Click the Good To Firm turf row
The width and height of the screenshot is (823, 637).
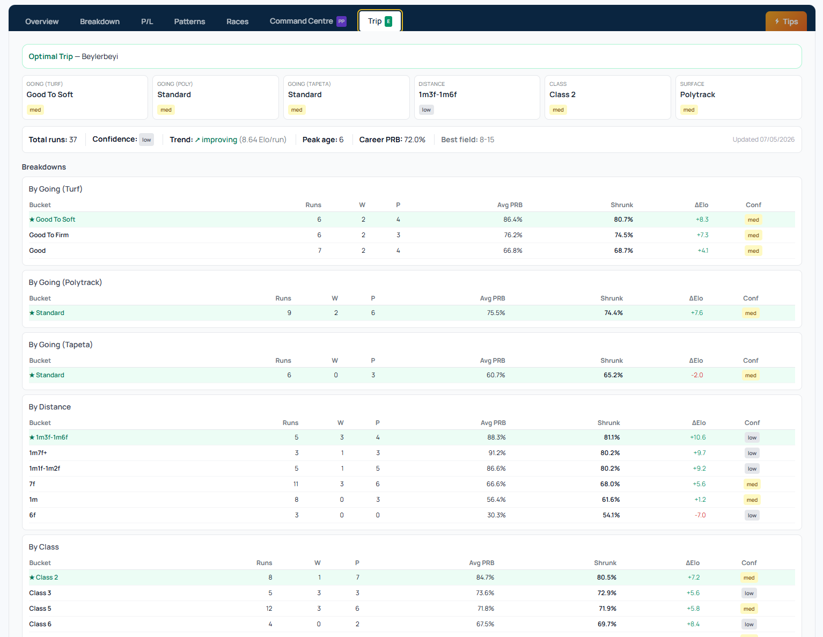point(412,235)
